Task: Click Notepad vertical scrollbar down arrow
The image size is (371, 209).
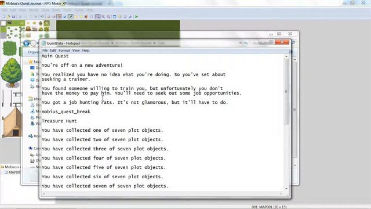Action: [286, 189]
